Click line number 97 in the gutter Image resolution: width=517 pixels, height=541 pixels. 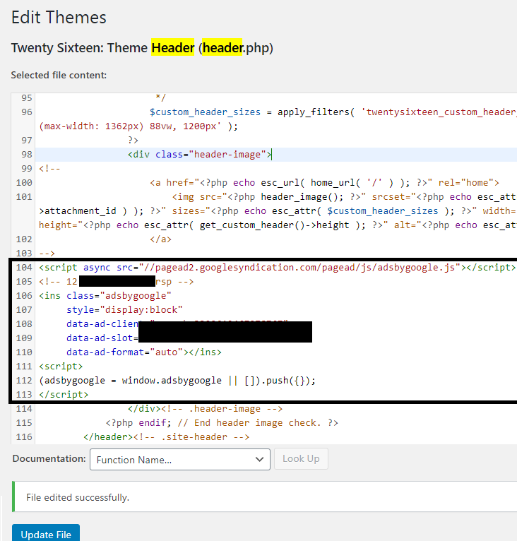coord(27,141)
